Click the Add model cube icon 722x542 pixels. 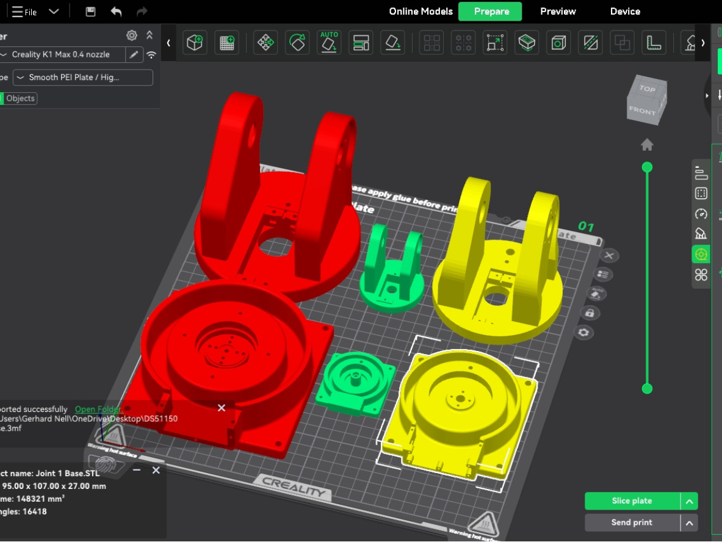click(195, 43)
